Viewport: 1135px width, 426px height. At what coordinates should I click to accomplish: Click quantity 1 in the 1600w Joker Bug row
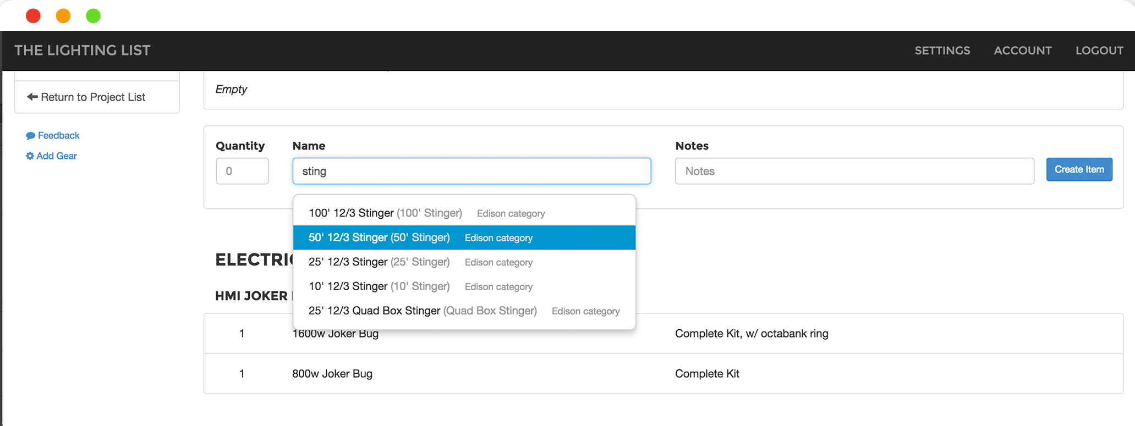coord(242,334)
